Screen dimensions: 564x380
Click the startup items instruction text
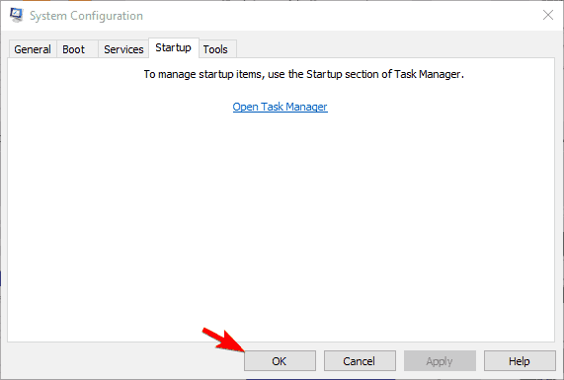click(304, 74)
